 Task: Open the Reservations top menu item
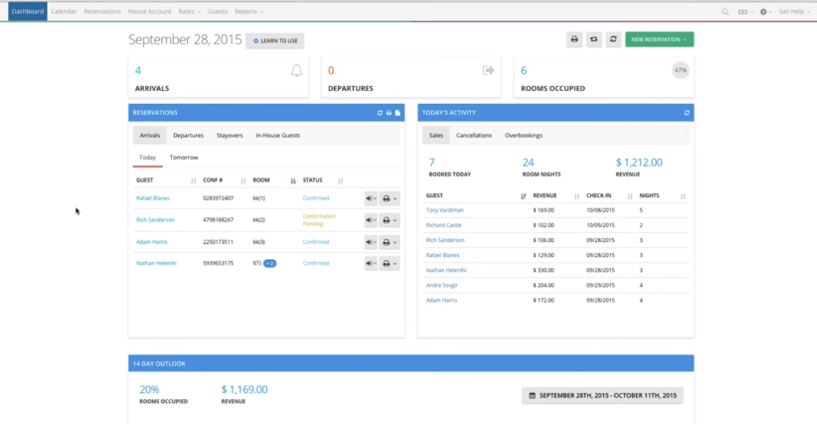pyautogui.click(x=102, y=12)
